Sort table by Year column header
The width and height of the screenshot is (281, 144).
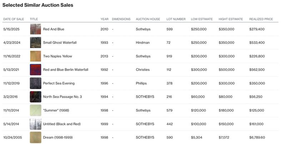[x=104, y=19]
